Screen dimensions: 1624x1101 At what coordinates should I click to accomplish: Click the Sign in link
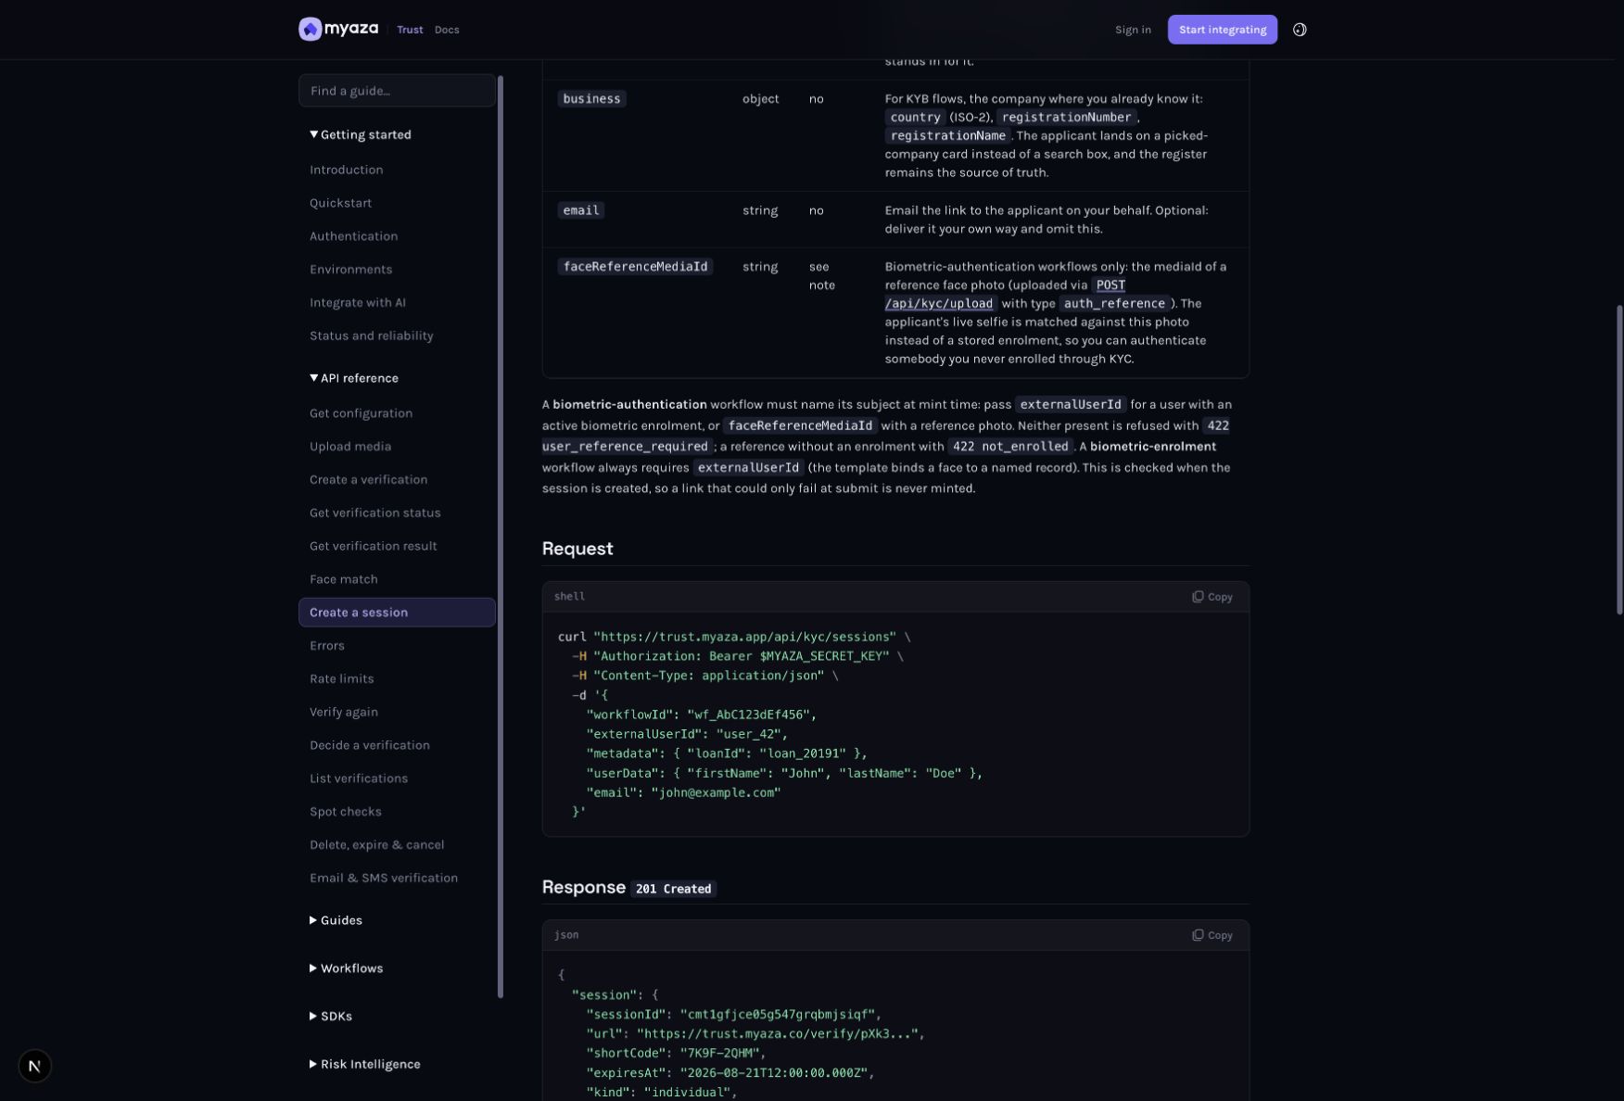(1133, 30)
